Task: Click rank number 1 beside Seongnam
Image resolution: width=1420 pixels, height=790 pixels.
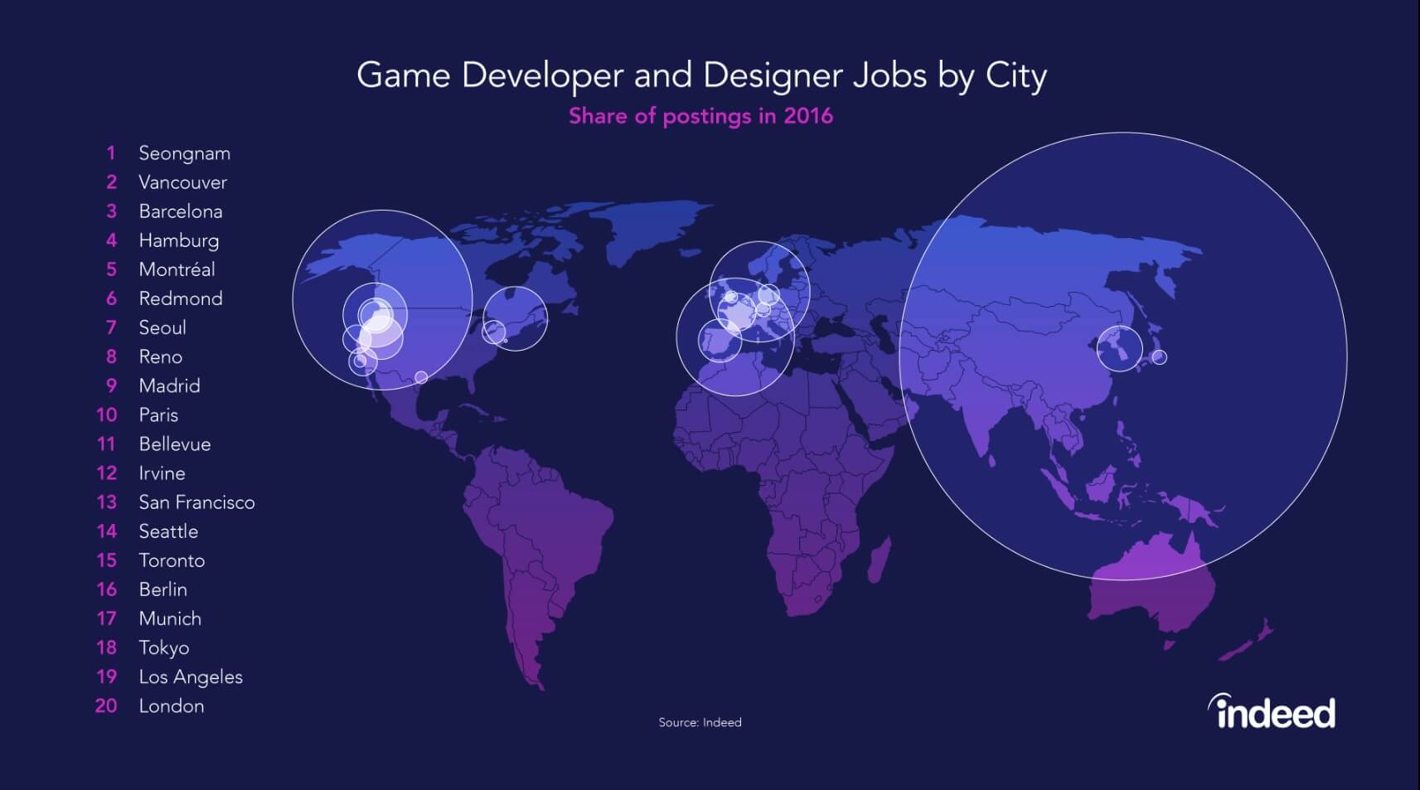Action: tap(110, 153)
